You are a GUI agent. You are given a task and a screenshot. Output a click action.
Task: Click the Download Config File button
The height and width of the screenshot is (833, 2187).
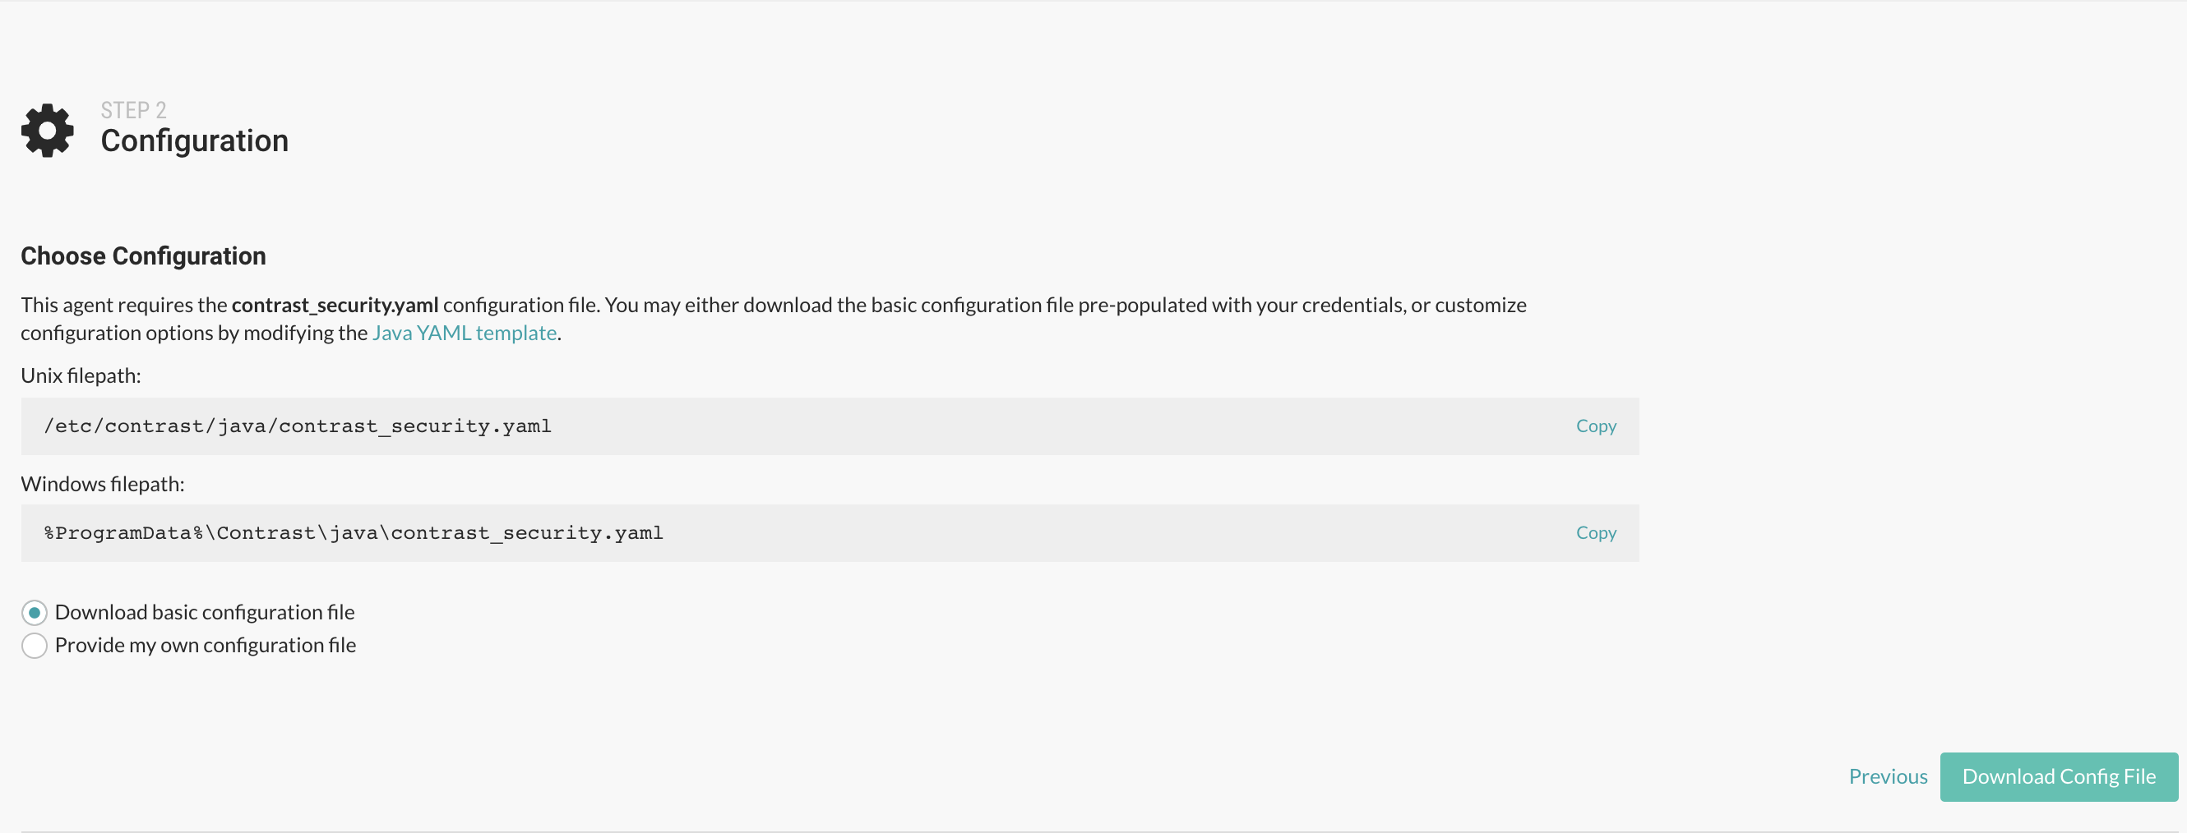coord(2058,776)
